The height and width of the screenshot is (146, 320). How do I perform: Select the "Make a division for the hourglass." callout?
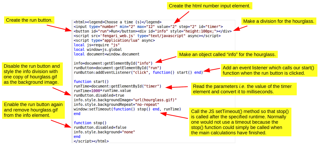(279, 21)
